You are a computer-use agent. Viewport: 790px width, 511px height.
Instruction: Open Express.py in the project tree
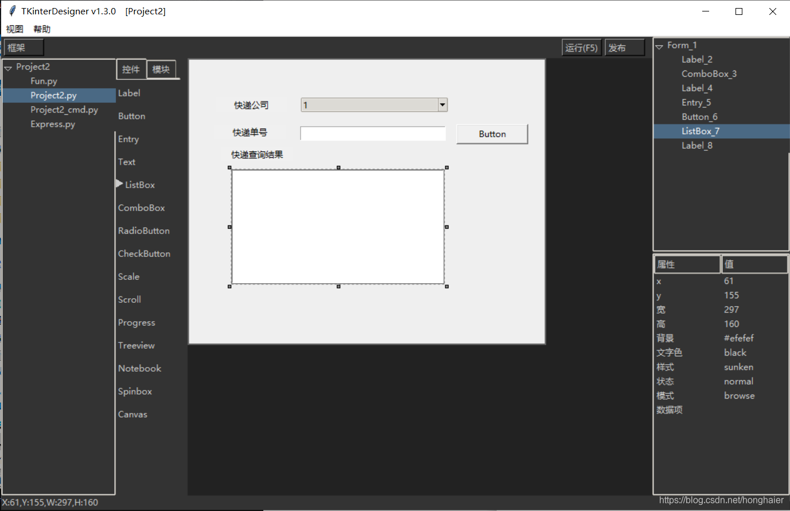click(x=53, y=124)
